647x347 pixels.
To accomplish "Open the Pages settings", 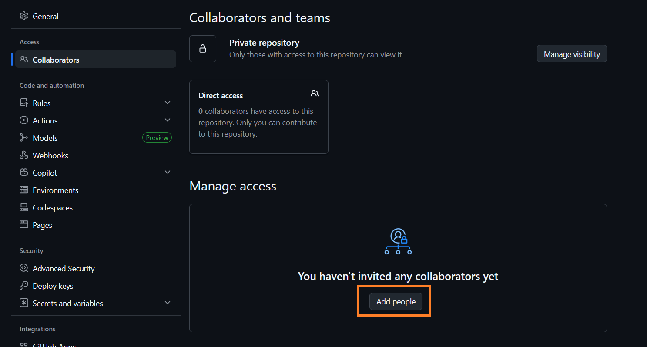I will coord(42,225).
